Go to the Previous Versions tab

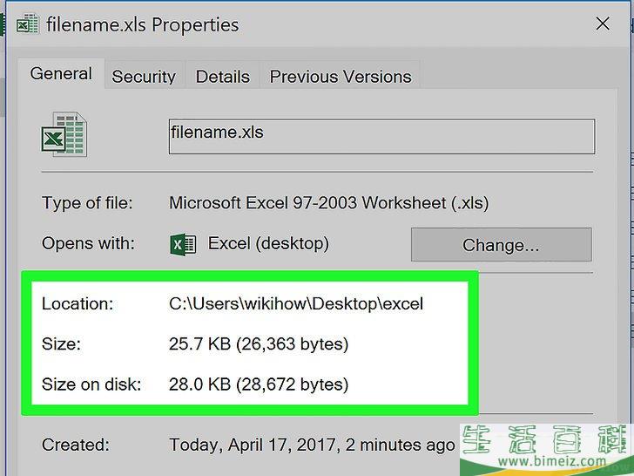341,77
